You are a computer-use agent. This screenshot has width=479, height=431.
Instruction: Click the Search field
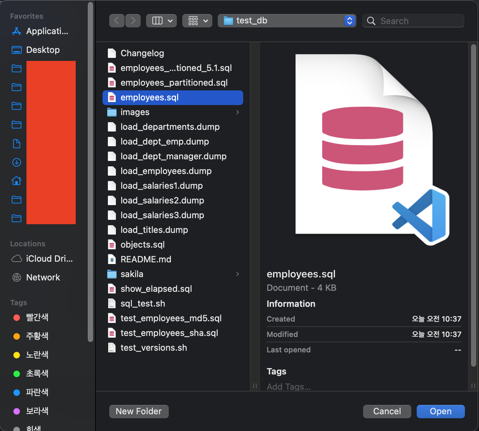coord(413,21)
